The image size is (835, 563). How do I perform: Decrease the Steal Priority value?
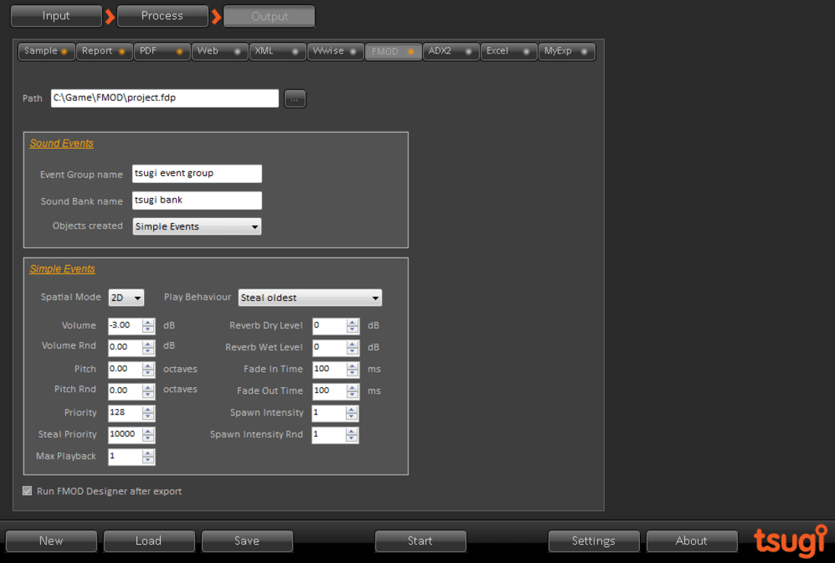pyautogui.click(x=148, y=438)
